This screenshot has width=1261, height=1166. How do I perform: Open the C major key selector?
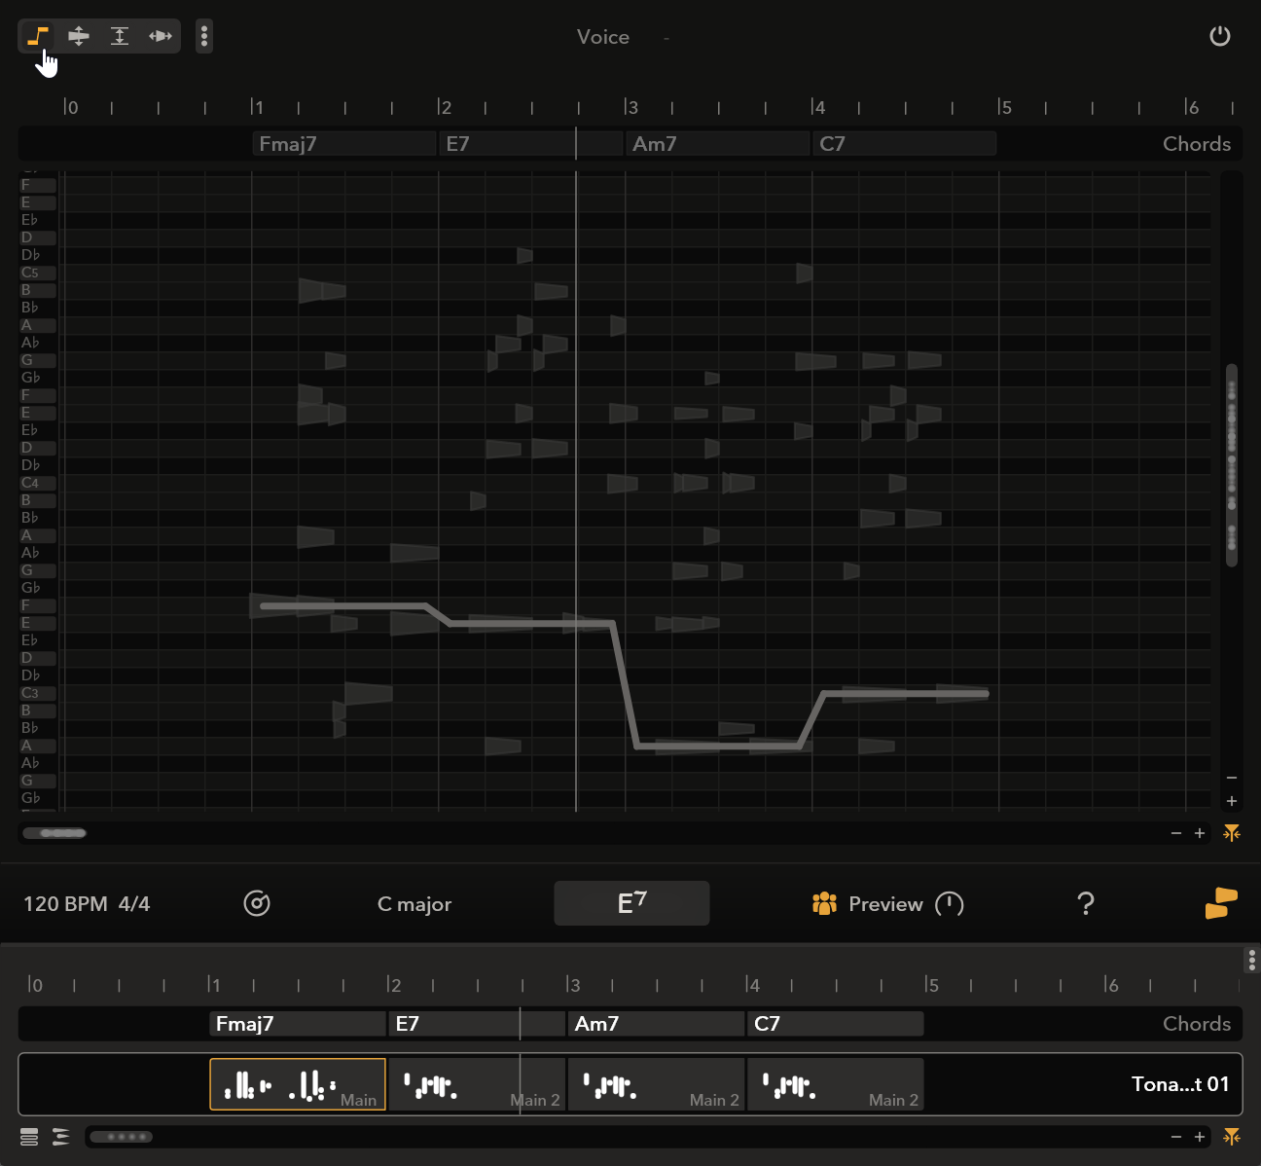tap(414, 904)
